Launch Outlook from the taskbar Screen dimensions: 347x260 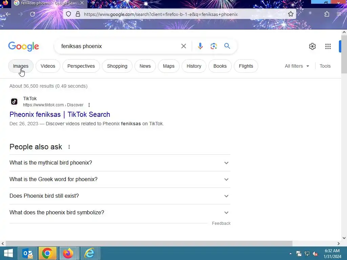click(28, 253)
